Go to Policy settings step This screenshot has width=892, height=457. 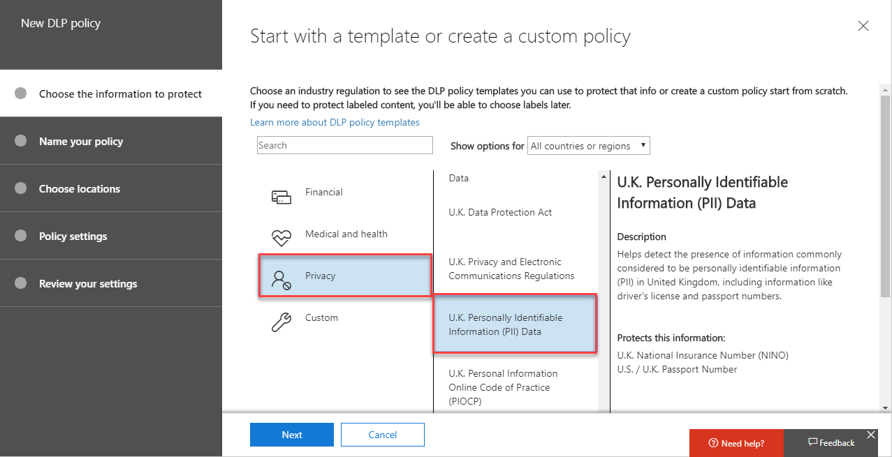111,236
